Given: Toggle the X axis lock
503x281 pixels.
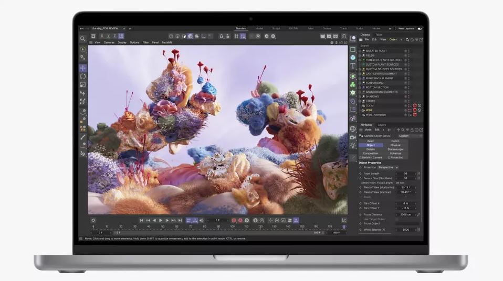Looking at the screenshot, I should click(102, 36).
